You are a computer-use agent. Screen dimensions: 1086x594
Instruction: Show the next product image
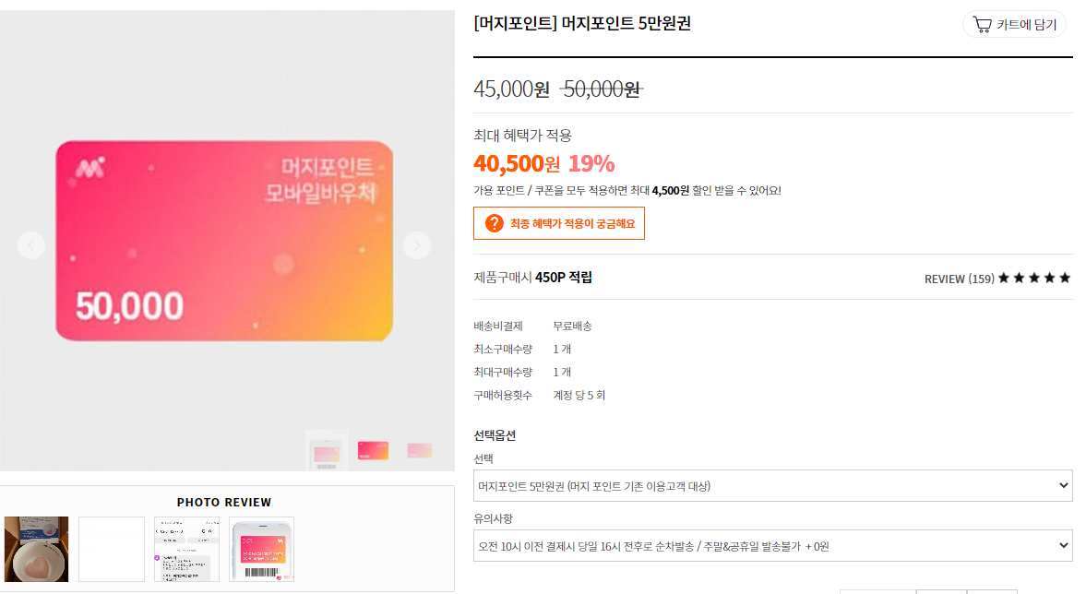point(416,245)
